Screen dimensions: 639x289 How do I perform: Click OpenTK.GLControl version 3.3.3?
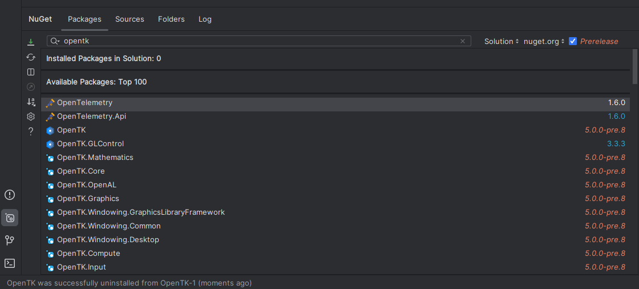coord(616,144)
